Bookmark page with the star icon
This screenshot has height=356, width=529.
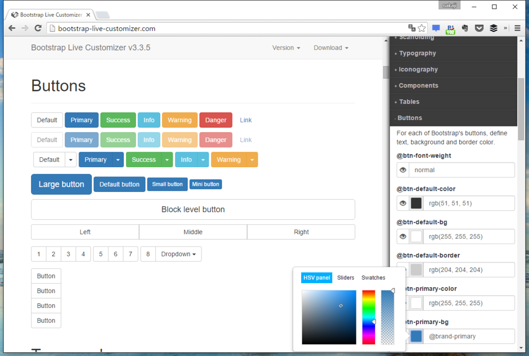pyautogui.click(x=422, y=28)
